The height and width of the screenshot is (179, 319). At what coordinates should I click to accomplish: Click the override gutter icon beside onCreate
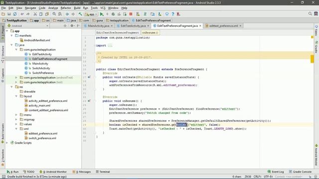click(89, 77)
